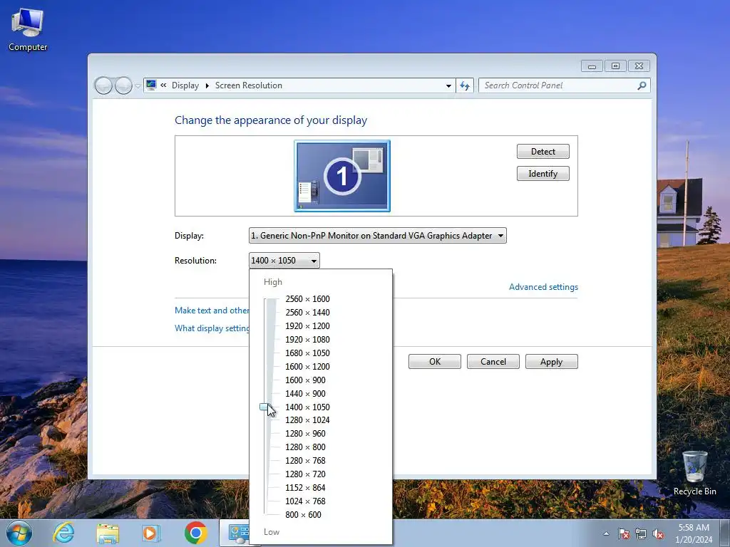Select 1920 × 1080 resolution

[x=307, y=339]
